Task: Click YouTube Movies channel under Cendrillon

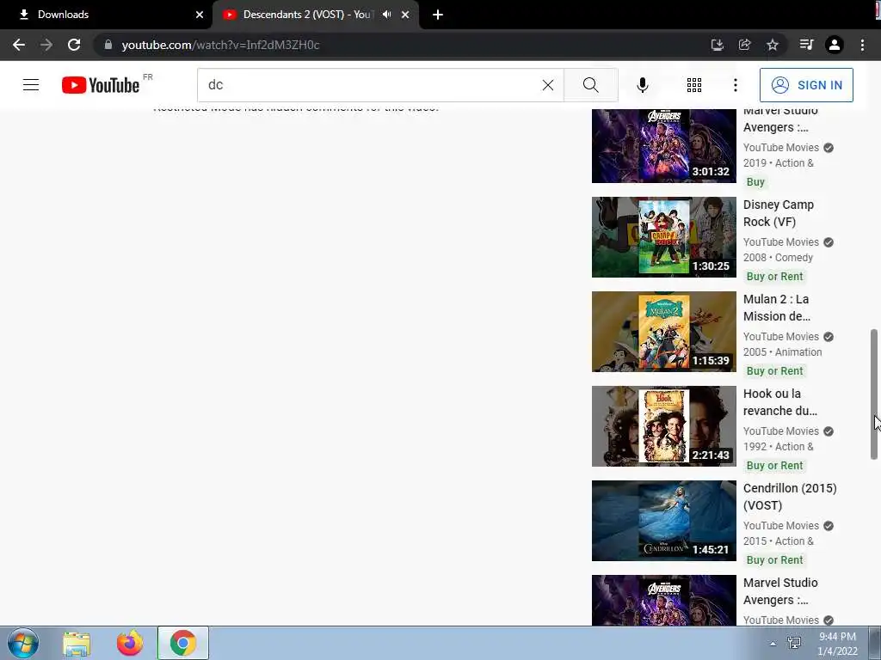Action: pos(781,525)
